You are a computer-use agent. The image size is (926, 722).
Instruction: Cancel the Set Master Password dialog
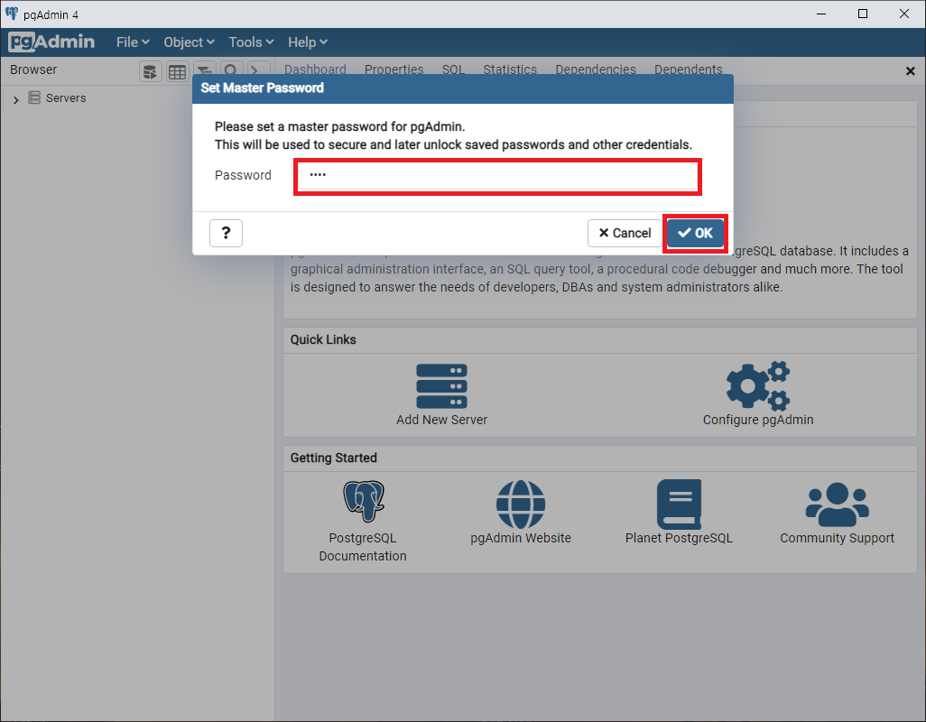[625, 233]
